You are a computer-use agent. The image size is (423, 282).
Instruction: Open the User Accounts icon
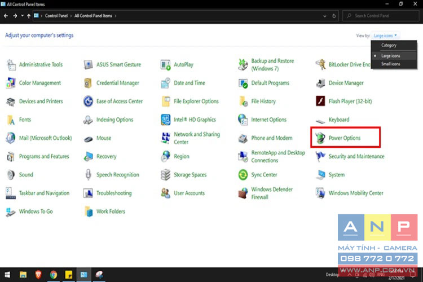[166, 193]
